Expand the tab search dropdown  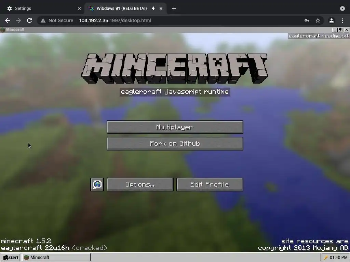(342, 9)
